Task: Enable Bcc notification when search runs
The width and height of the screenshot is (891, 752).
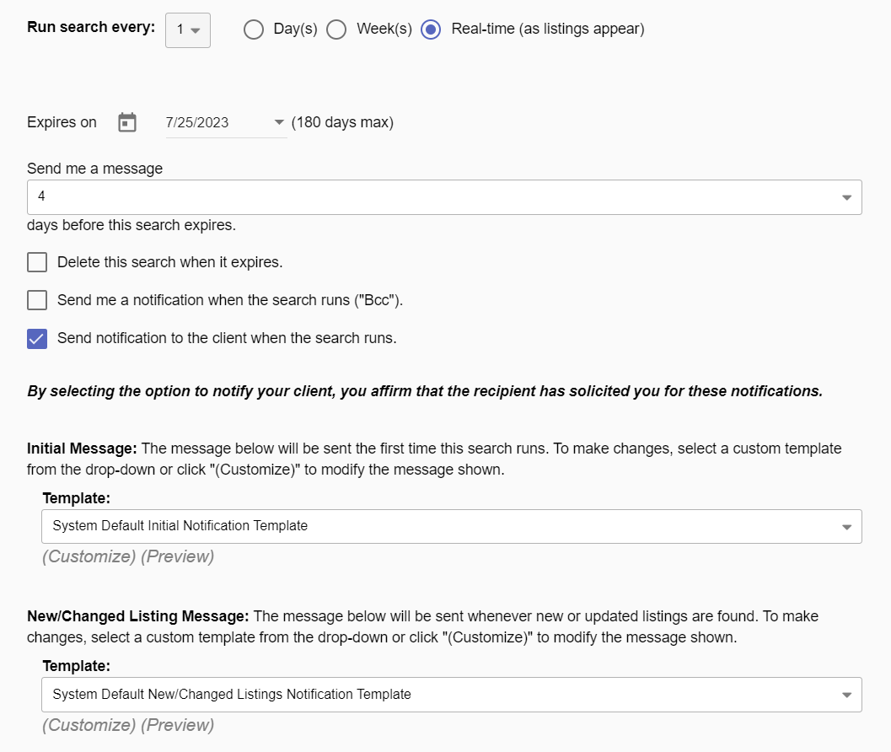Action: 37,300
